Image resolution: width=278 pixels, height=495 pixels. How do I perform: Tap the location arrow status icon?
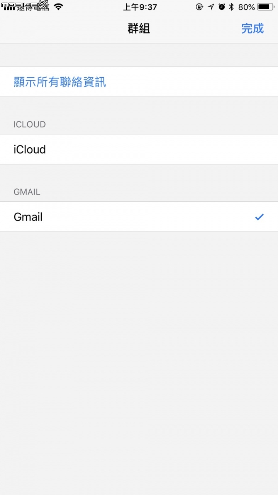(211, 7)
